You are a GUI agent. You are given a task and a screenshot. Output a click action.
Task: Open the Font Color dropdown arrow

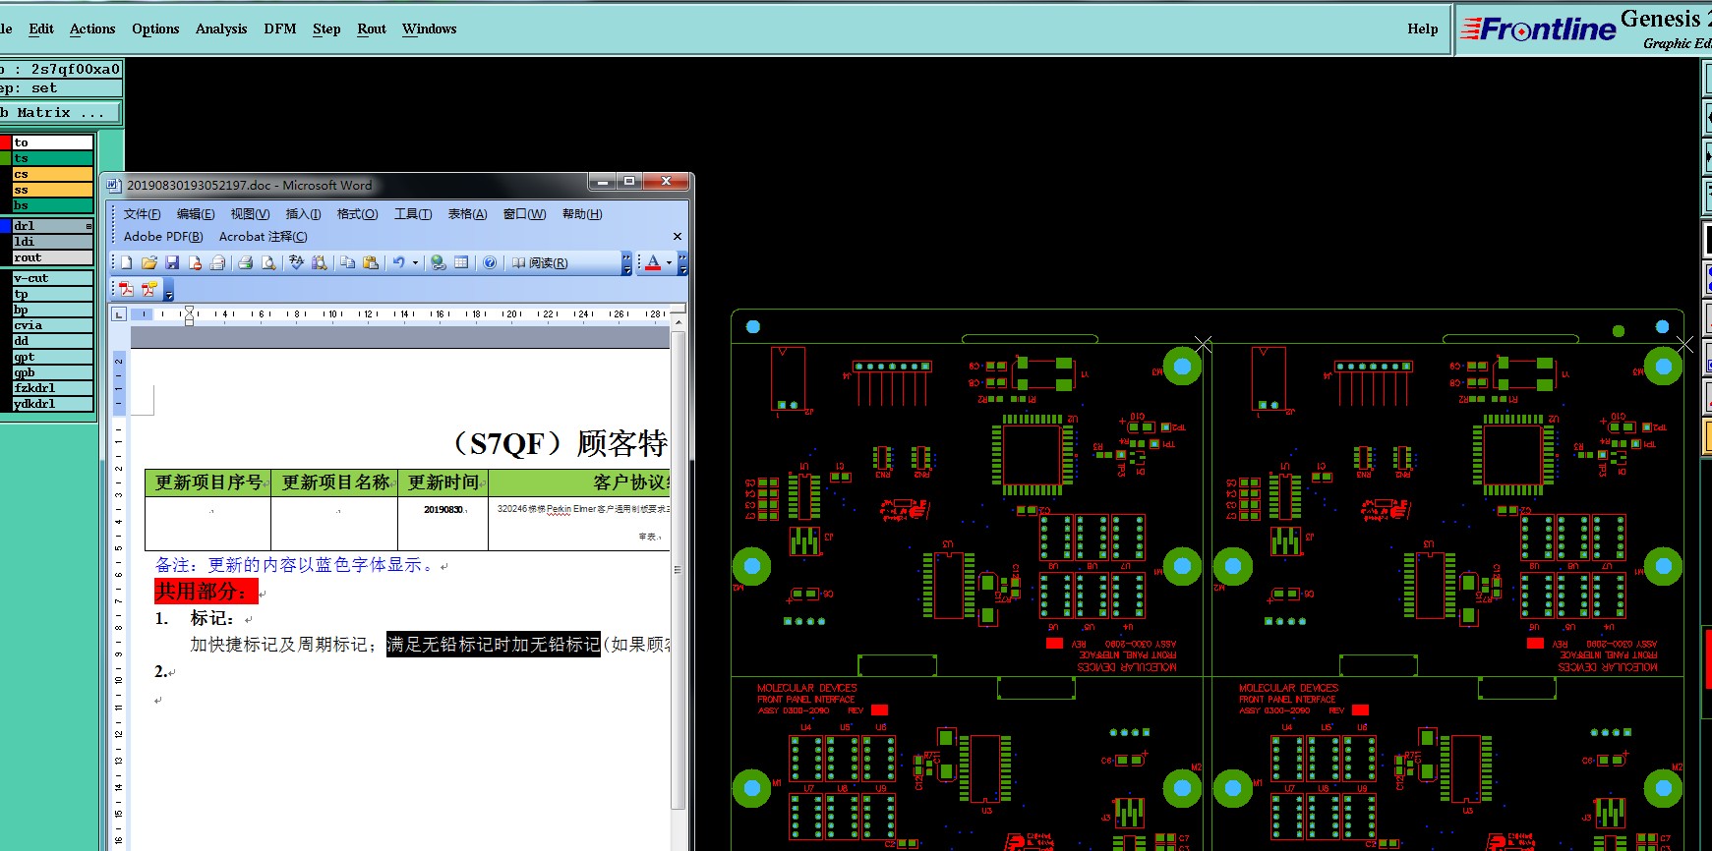click(x=669, y=262)
